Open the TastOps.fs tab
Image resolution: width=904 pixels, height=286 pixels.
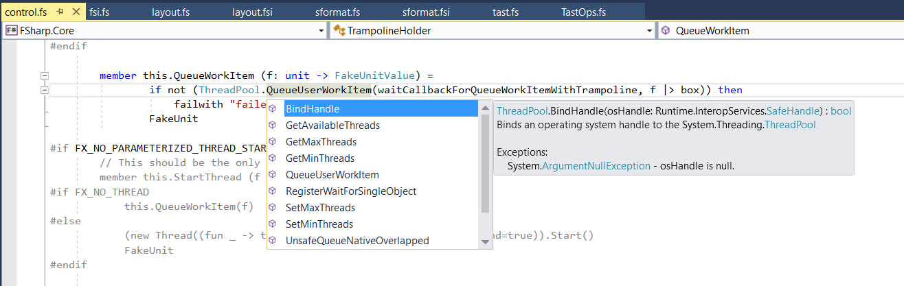pos(583,12)
